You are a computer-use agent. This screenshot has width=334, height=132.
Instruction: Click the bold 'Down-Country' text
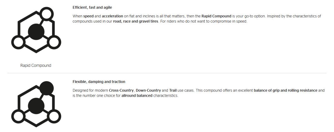(148, 91)
